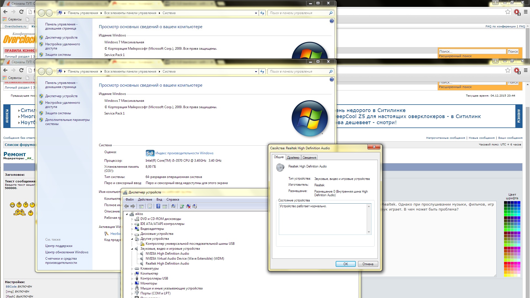Open the Ремонт forum heading link

[15, 154]
